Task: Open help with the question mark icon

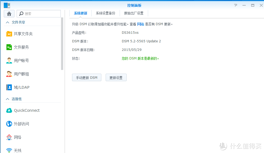Action: coord(236,5)
